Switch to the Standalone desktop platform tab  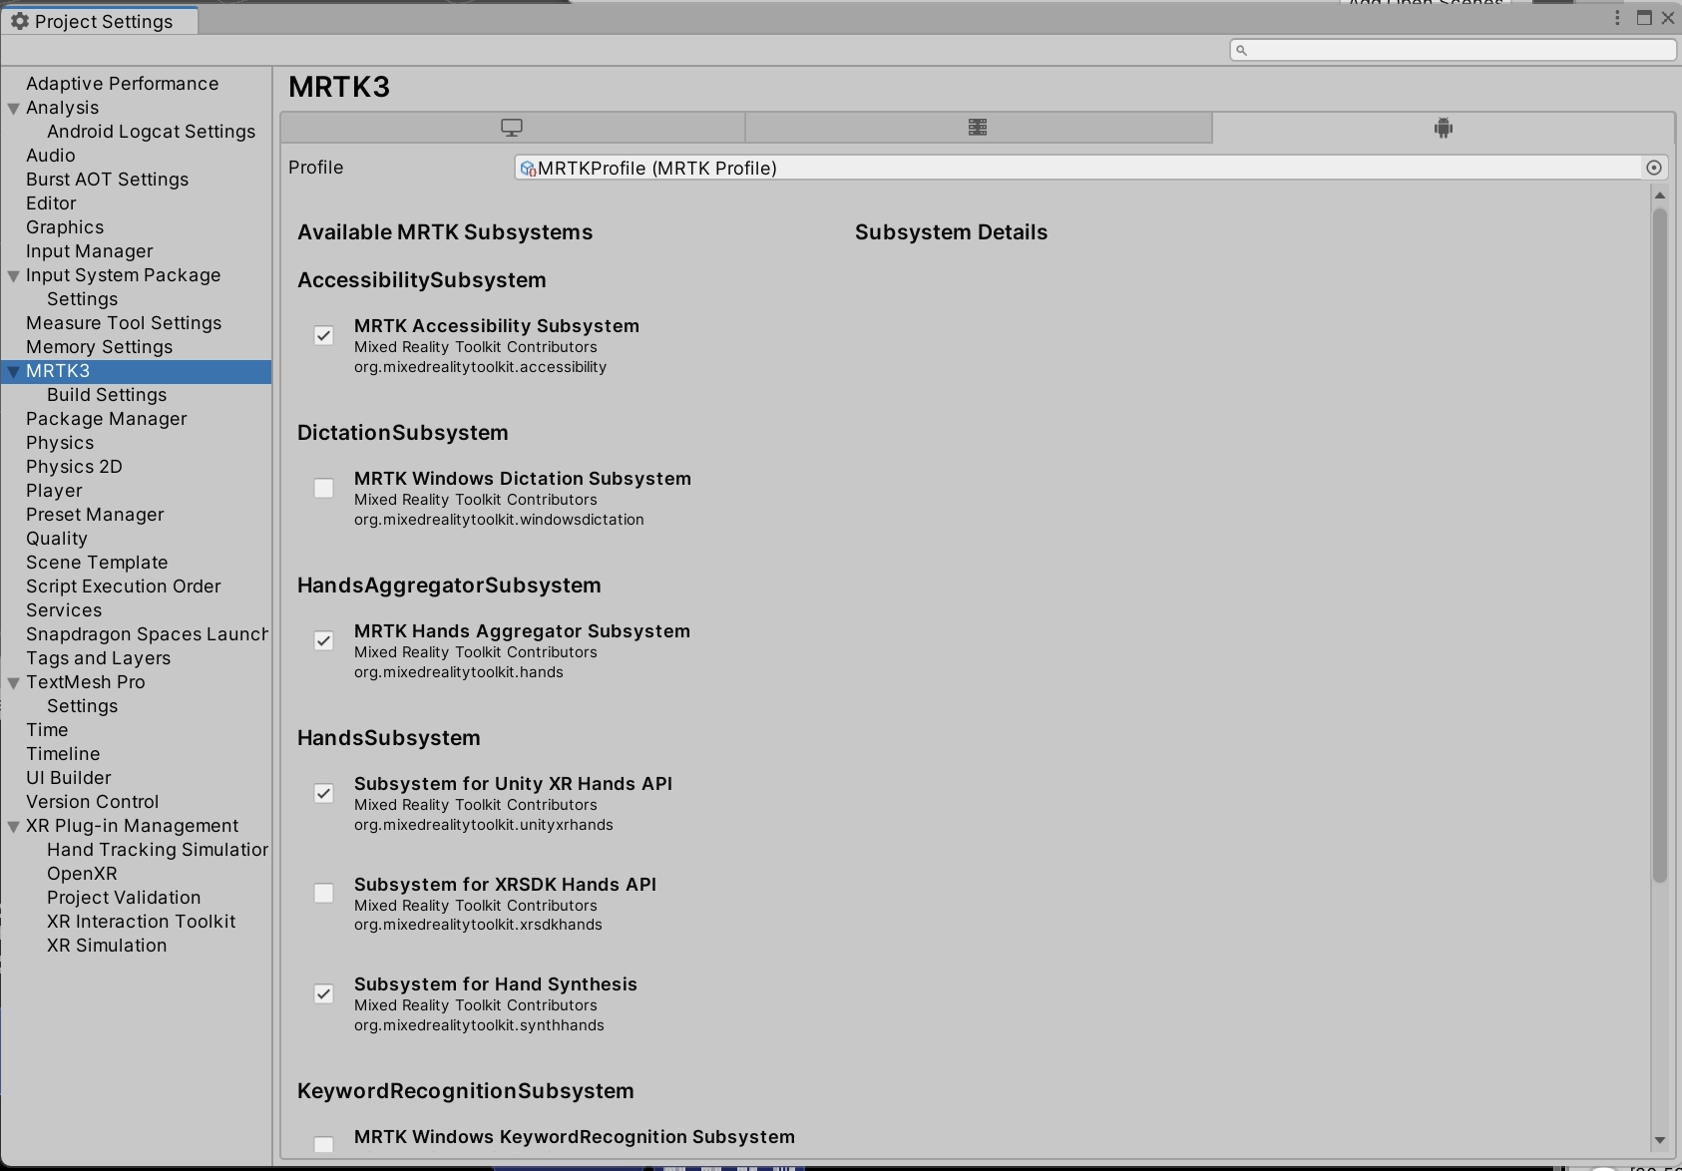[513, 128]
